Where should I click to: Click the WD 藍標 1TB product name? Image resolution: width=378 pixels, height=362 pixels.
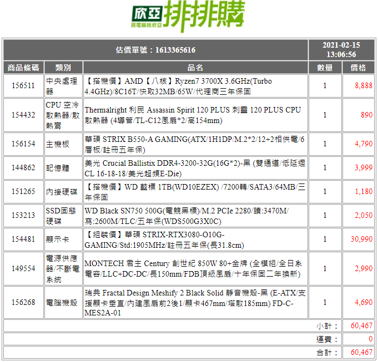pos(195,192)
